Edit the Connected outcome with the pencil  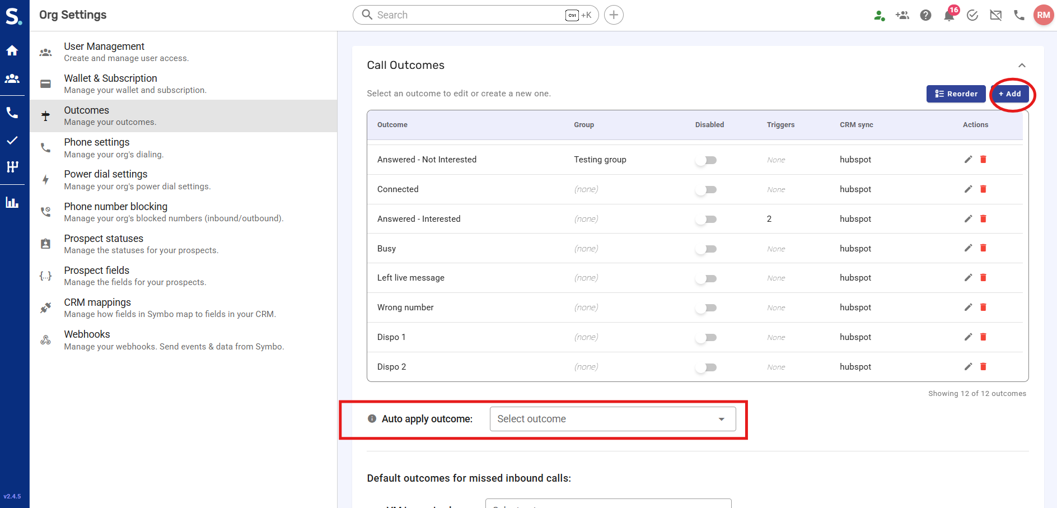click(x=968, y=189)
